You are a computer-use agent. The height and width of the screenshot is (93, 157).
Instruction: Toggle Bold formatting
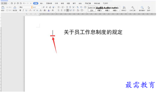click(20, 10)
